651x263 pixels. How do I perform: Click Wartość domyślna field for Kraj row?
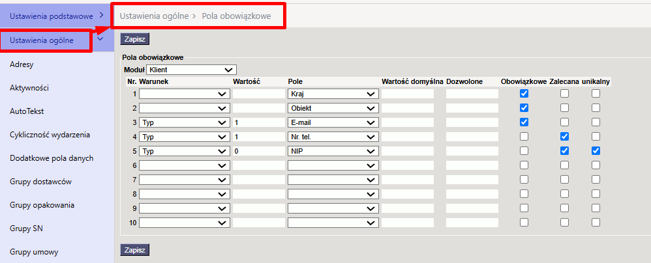(x=408, y=94)
